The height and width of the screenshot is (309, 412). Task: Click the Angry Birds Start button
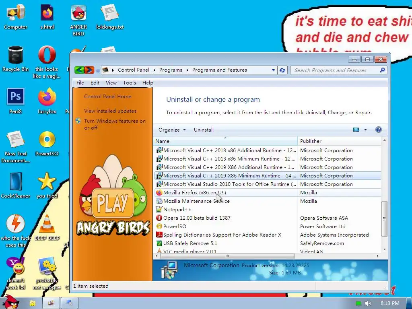pyautogui.click(x=10, y=302)
